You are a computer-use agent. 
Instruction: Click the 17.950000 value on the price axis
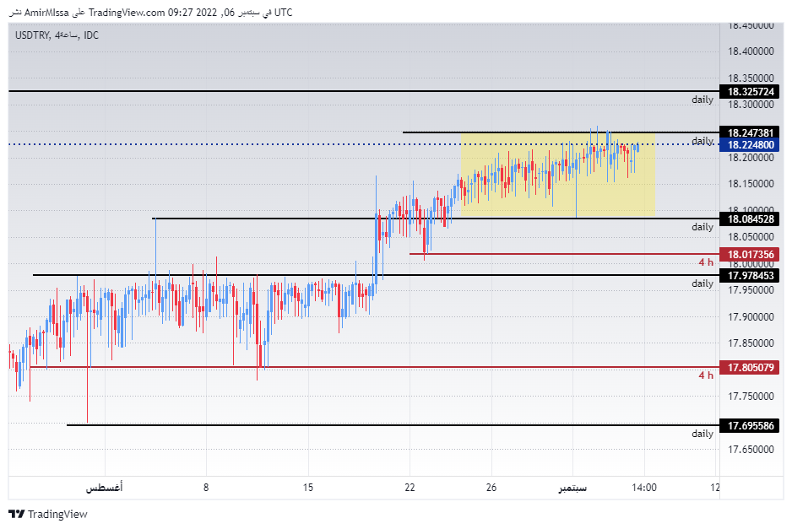click(x=751, y=290)
